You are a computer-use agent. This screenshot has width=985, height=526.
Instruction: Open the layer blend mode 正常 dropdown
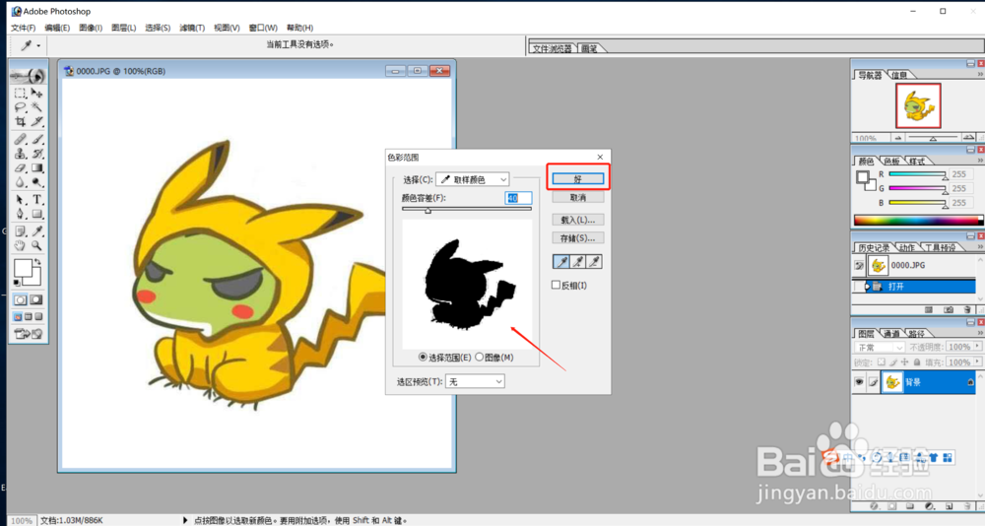879,347
